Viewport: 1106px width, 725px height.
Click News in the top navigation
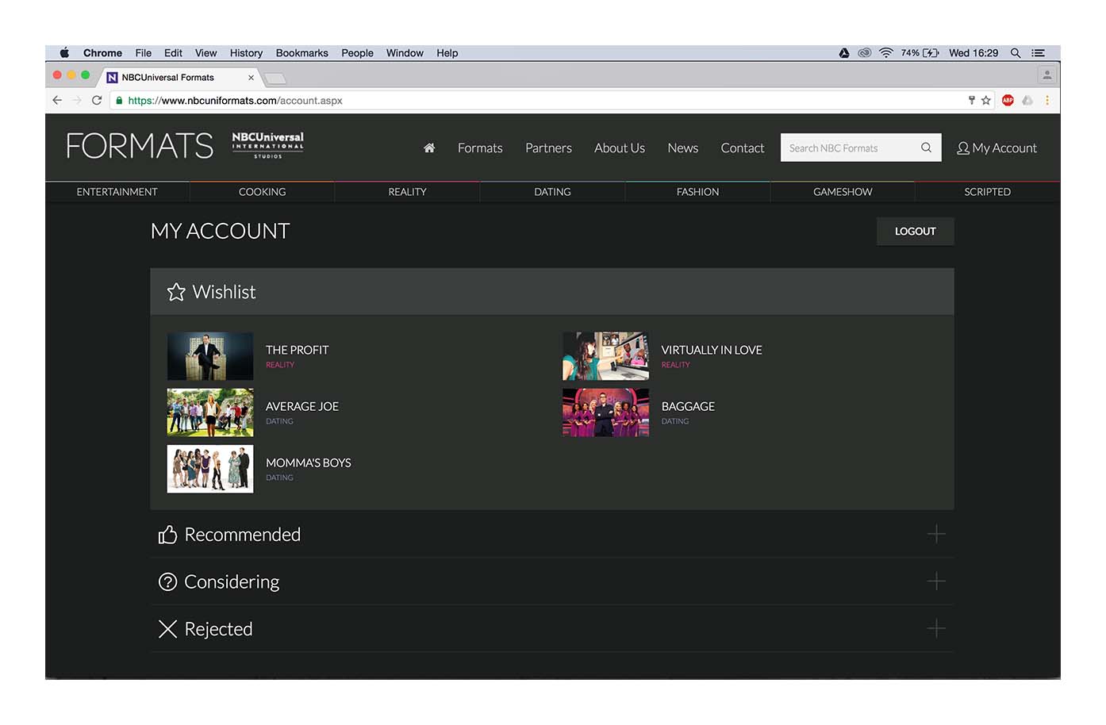(x=683, y=148)
